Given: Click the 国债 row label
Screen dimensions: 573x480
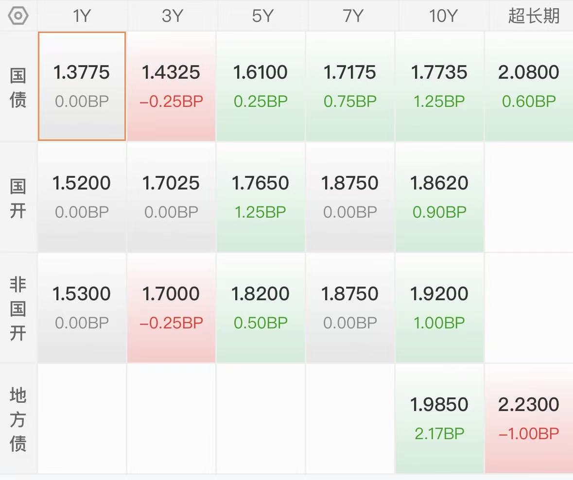Looking at the screenshot, I should [x=18, y=87].
